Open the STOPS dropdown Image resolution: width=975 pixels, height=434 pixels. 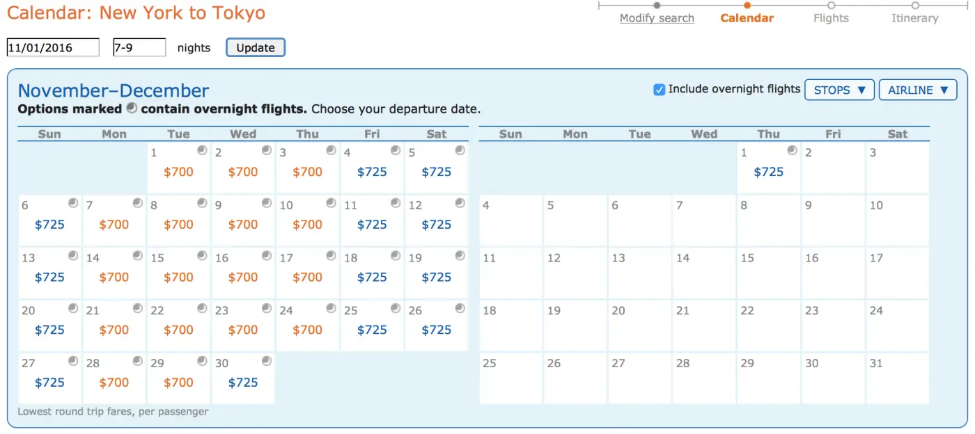(x=839, y=89)
